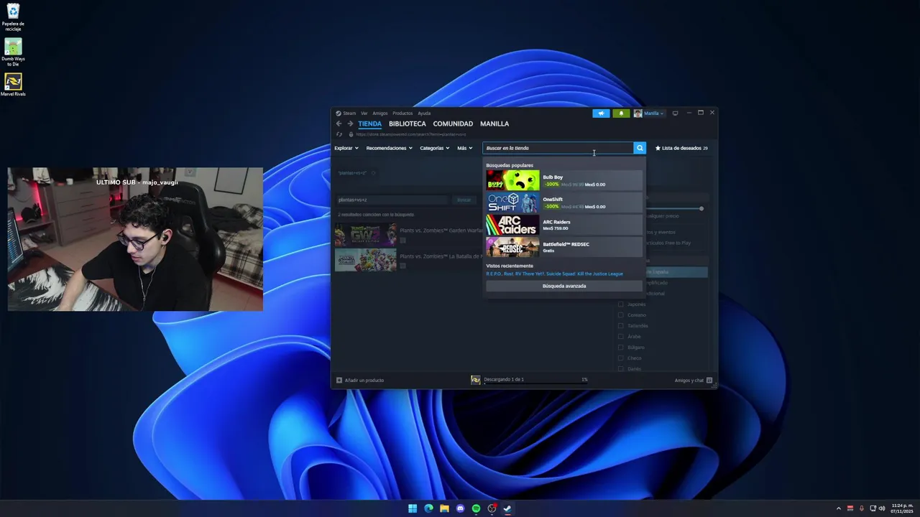Click the wishlist star icon
Screen dimensions: 920x517
(658, 148)
